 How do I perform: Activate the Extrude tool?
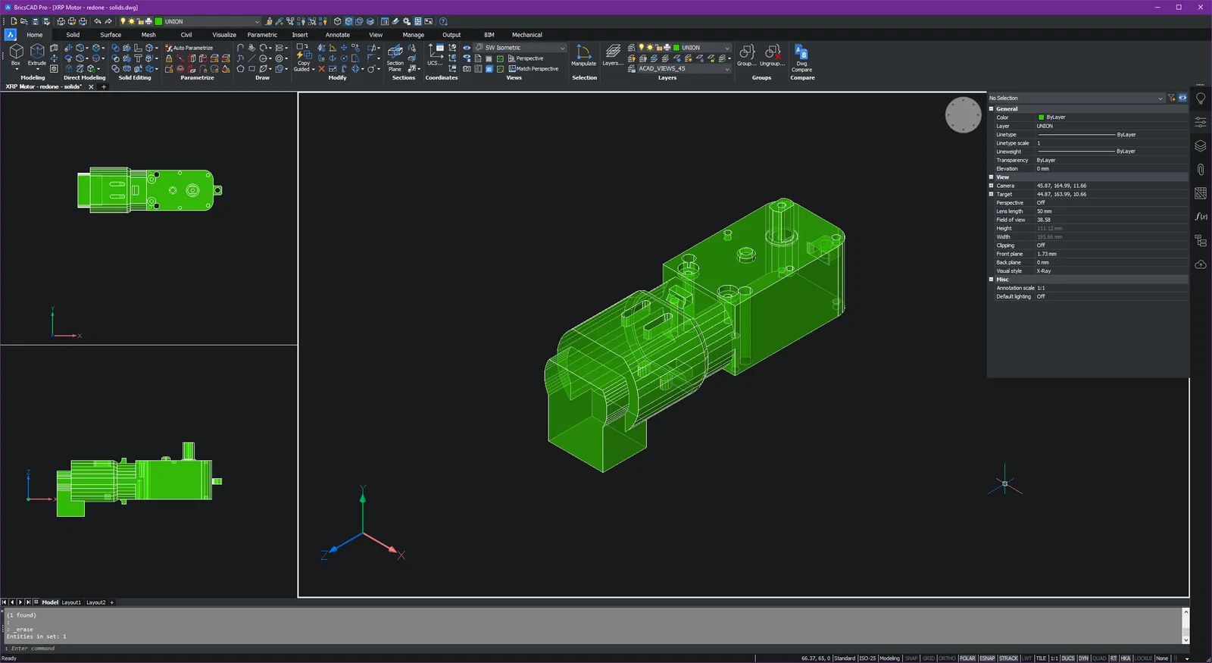[x=37, y=55]
